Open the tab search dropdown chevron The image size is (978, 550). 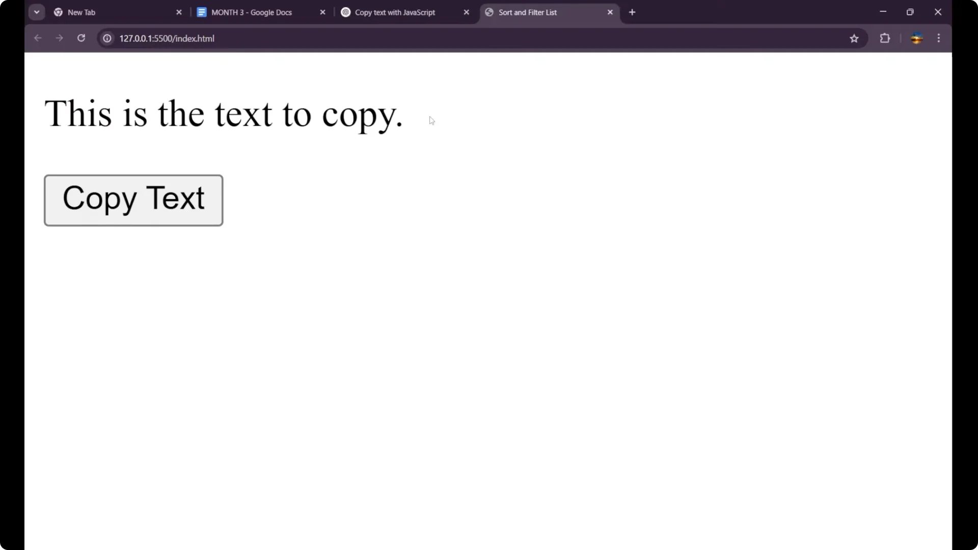(36, 12)
